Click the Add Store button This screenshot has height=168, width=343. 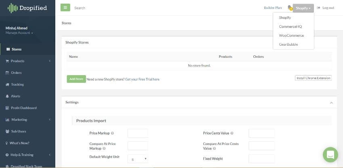pos(76,79)
